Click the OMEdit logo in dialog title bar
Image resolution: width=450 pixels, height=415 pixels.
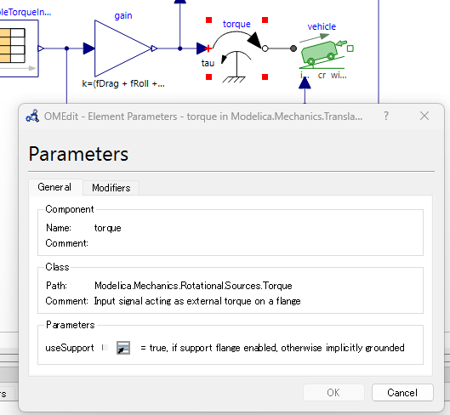pyautogui.click(x=32, y=117)
